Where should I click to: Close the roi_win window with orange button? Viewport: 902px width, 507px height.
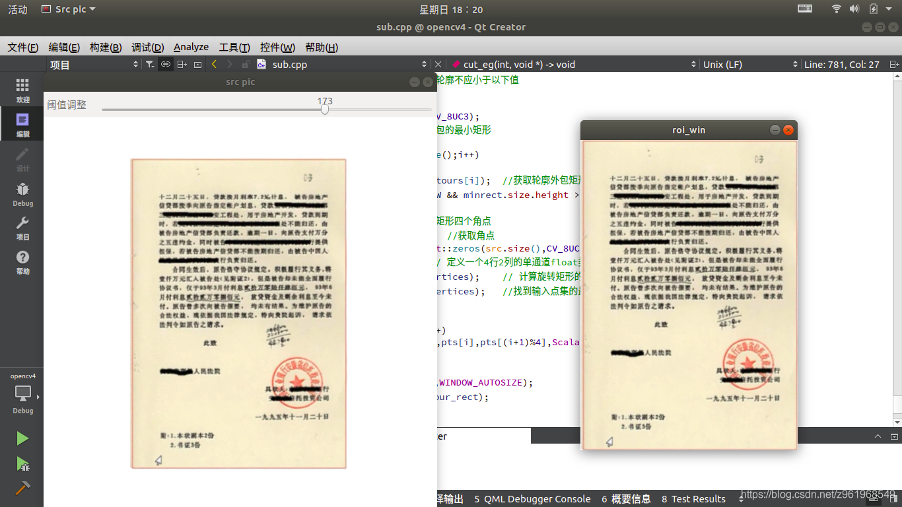pyautogui.click(x=788, y=130)
